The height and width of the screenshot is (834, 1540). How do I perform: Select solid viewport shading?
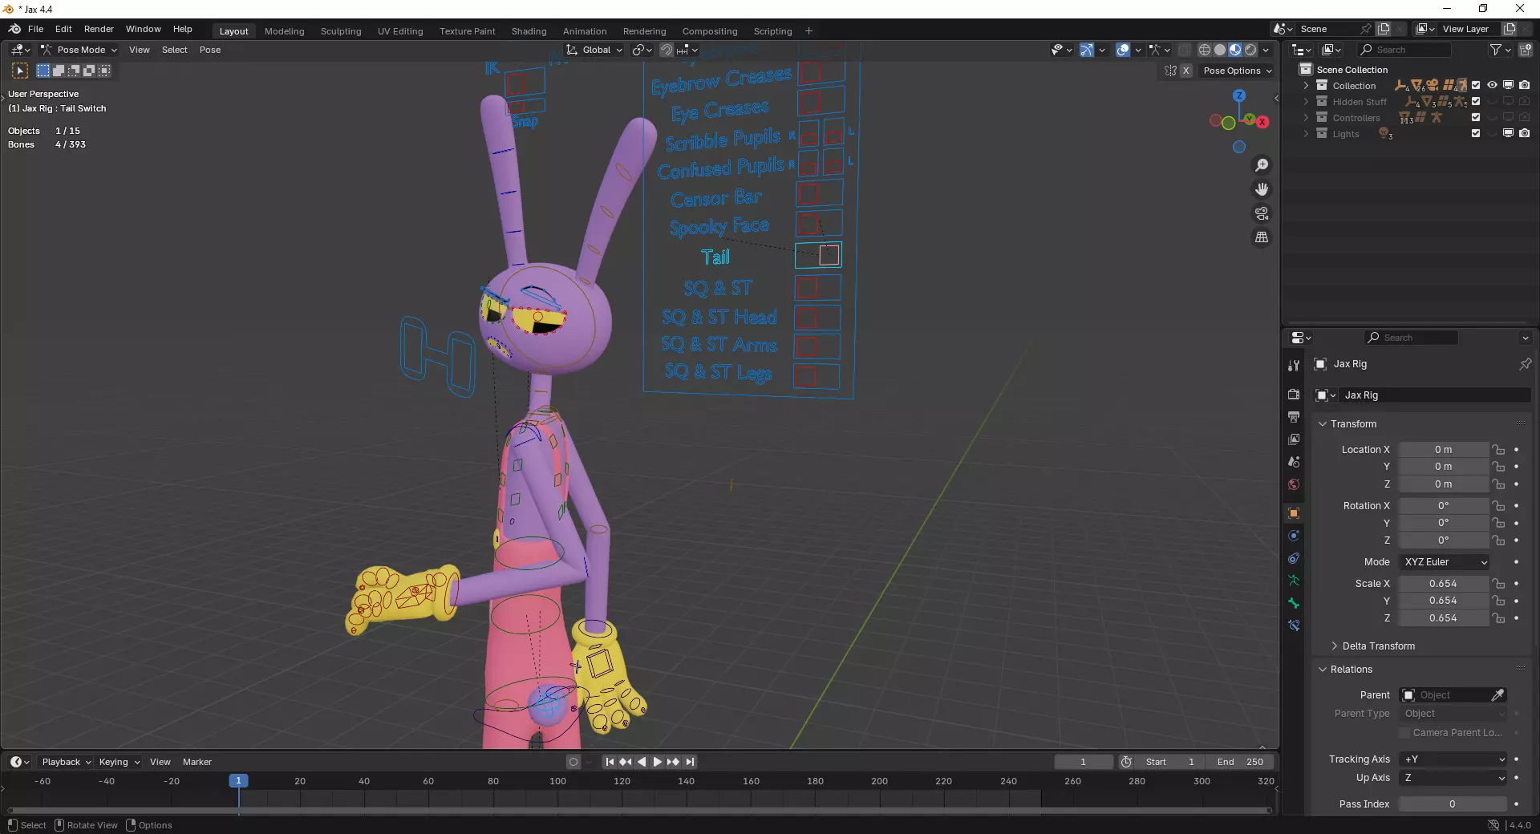click(1220, 50)
